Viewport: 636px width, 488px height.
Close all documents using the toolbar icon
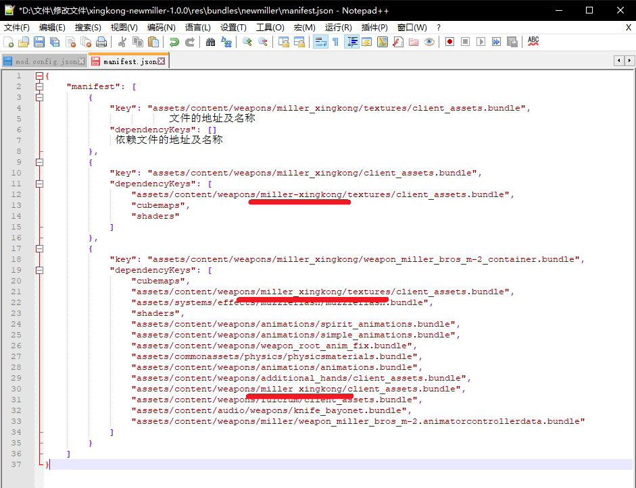tap(86, 42)
